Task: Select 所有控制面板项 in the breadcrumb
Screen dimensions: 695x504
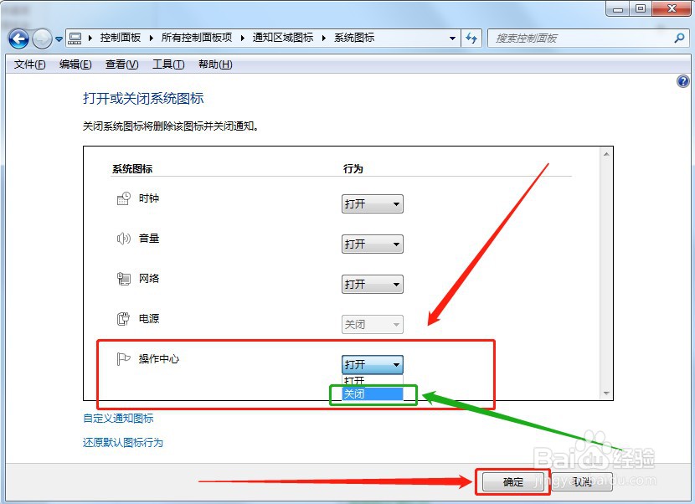Action: click(x=196, y=38)
